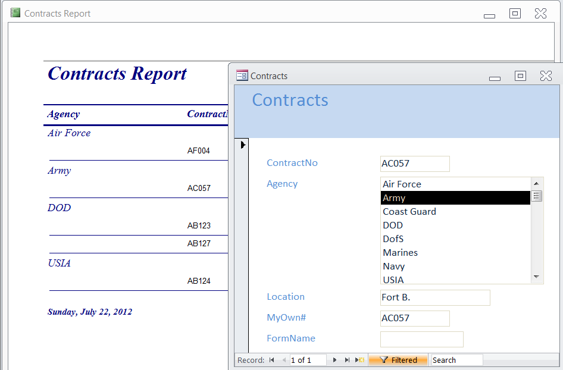Click the record selector arrow
Image resolution: width=563 pixels, height=370 pixels.
click(x=242, y=145)
